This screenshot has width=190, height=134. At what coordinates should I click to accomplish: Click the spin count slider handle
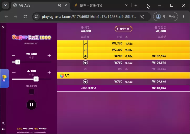36,79
